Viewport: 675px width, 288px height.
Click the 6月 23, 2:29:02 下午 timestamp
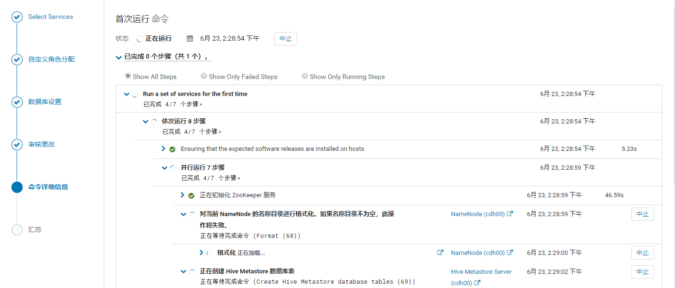click(554, 272)
